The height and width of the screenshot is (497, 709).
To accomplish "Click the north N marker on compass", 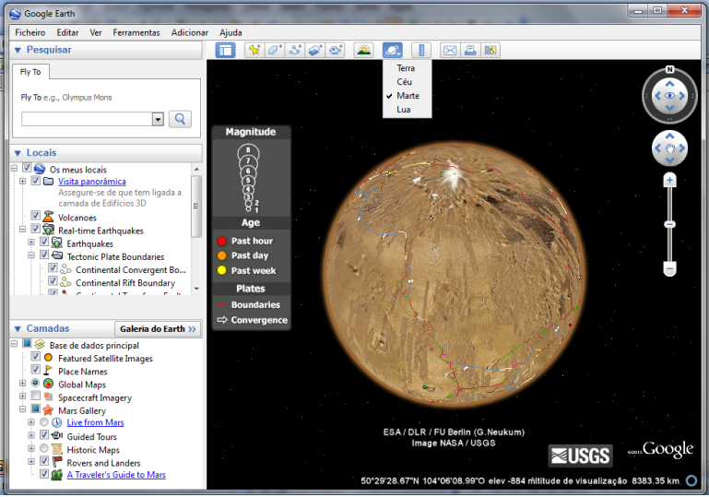I will click(669, 69).
